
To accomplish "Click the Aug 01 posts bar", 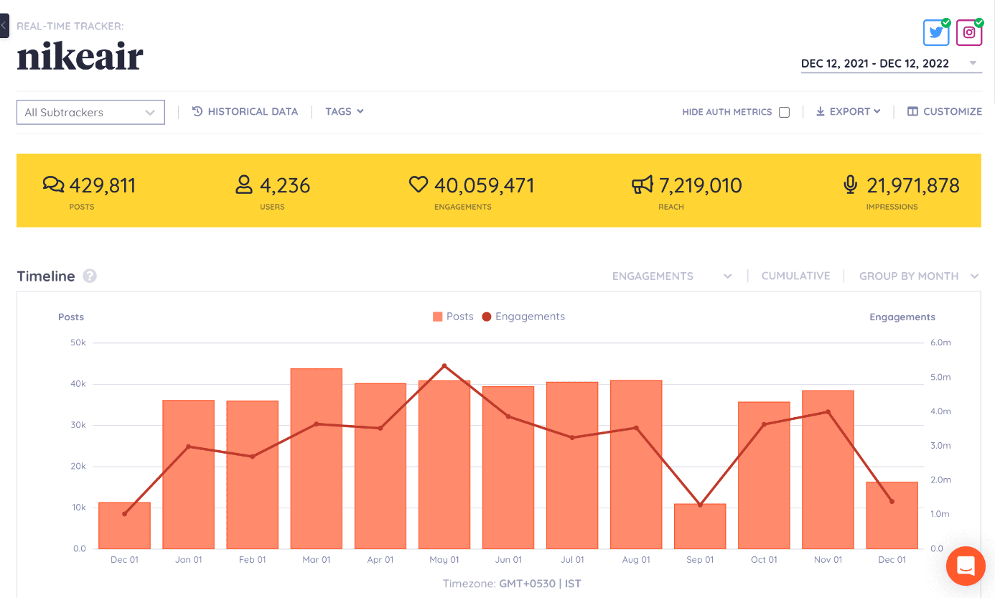I will [x=636, y=464].
